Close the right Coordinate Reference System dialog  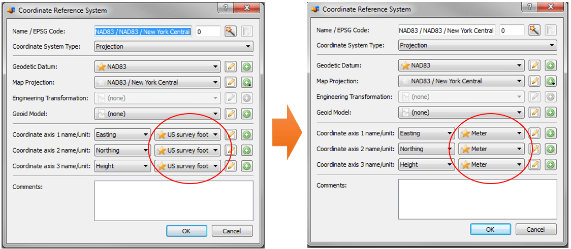pos(551,7)
